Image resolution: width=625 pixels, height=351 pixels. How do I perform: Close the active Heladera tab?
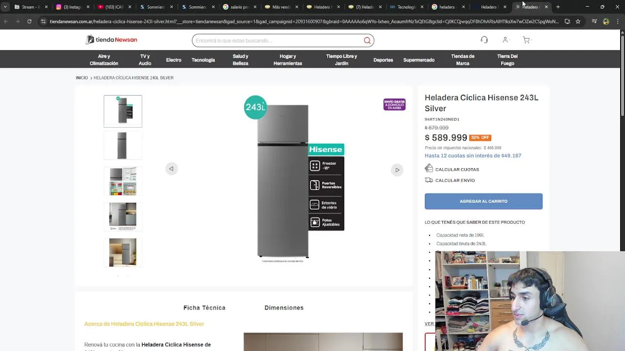pos(546,7)
